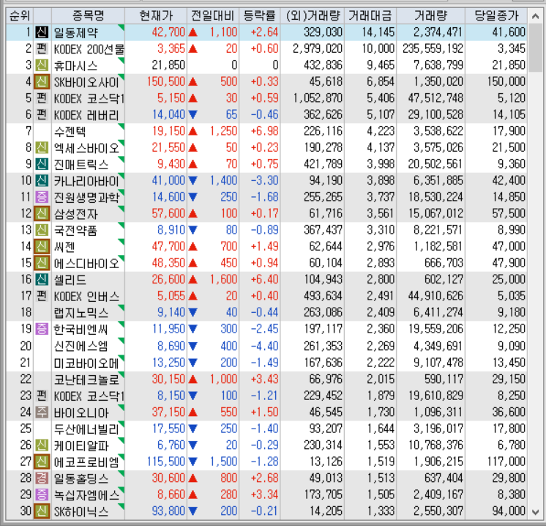The image size is (546, 526).
Task: Select 신진에스엠 stock name
Action: click(81, 346)
